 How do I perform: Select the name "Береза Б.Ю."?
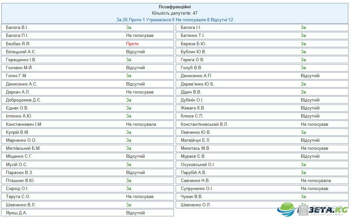[193, 44]
